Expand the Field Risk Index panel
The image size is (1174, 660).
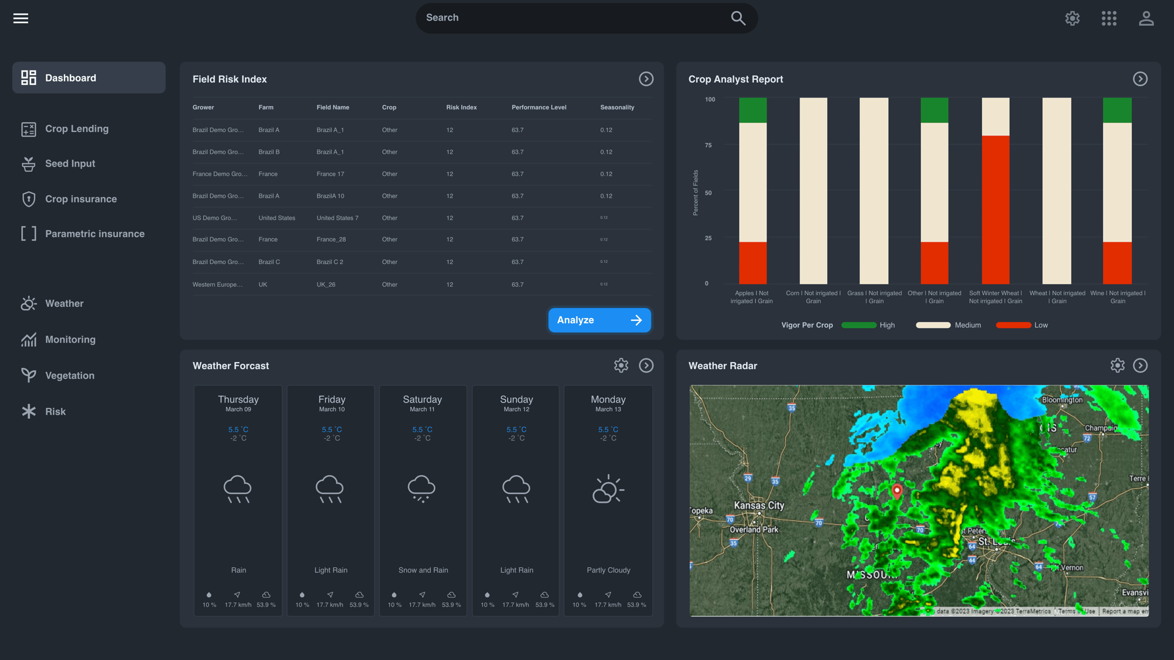coord(646,79)
